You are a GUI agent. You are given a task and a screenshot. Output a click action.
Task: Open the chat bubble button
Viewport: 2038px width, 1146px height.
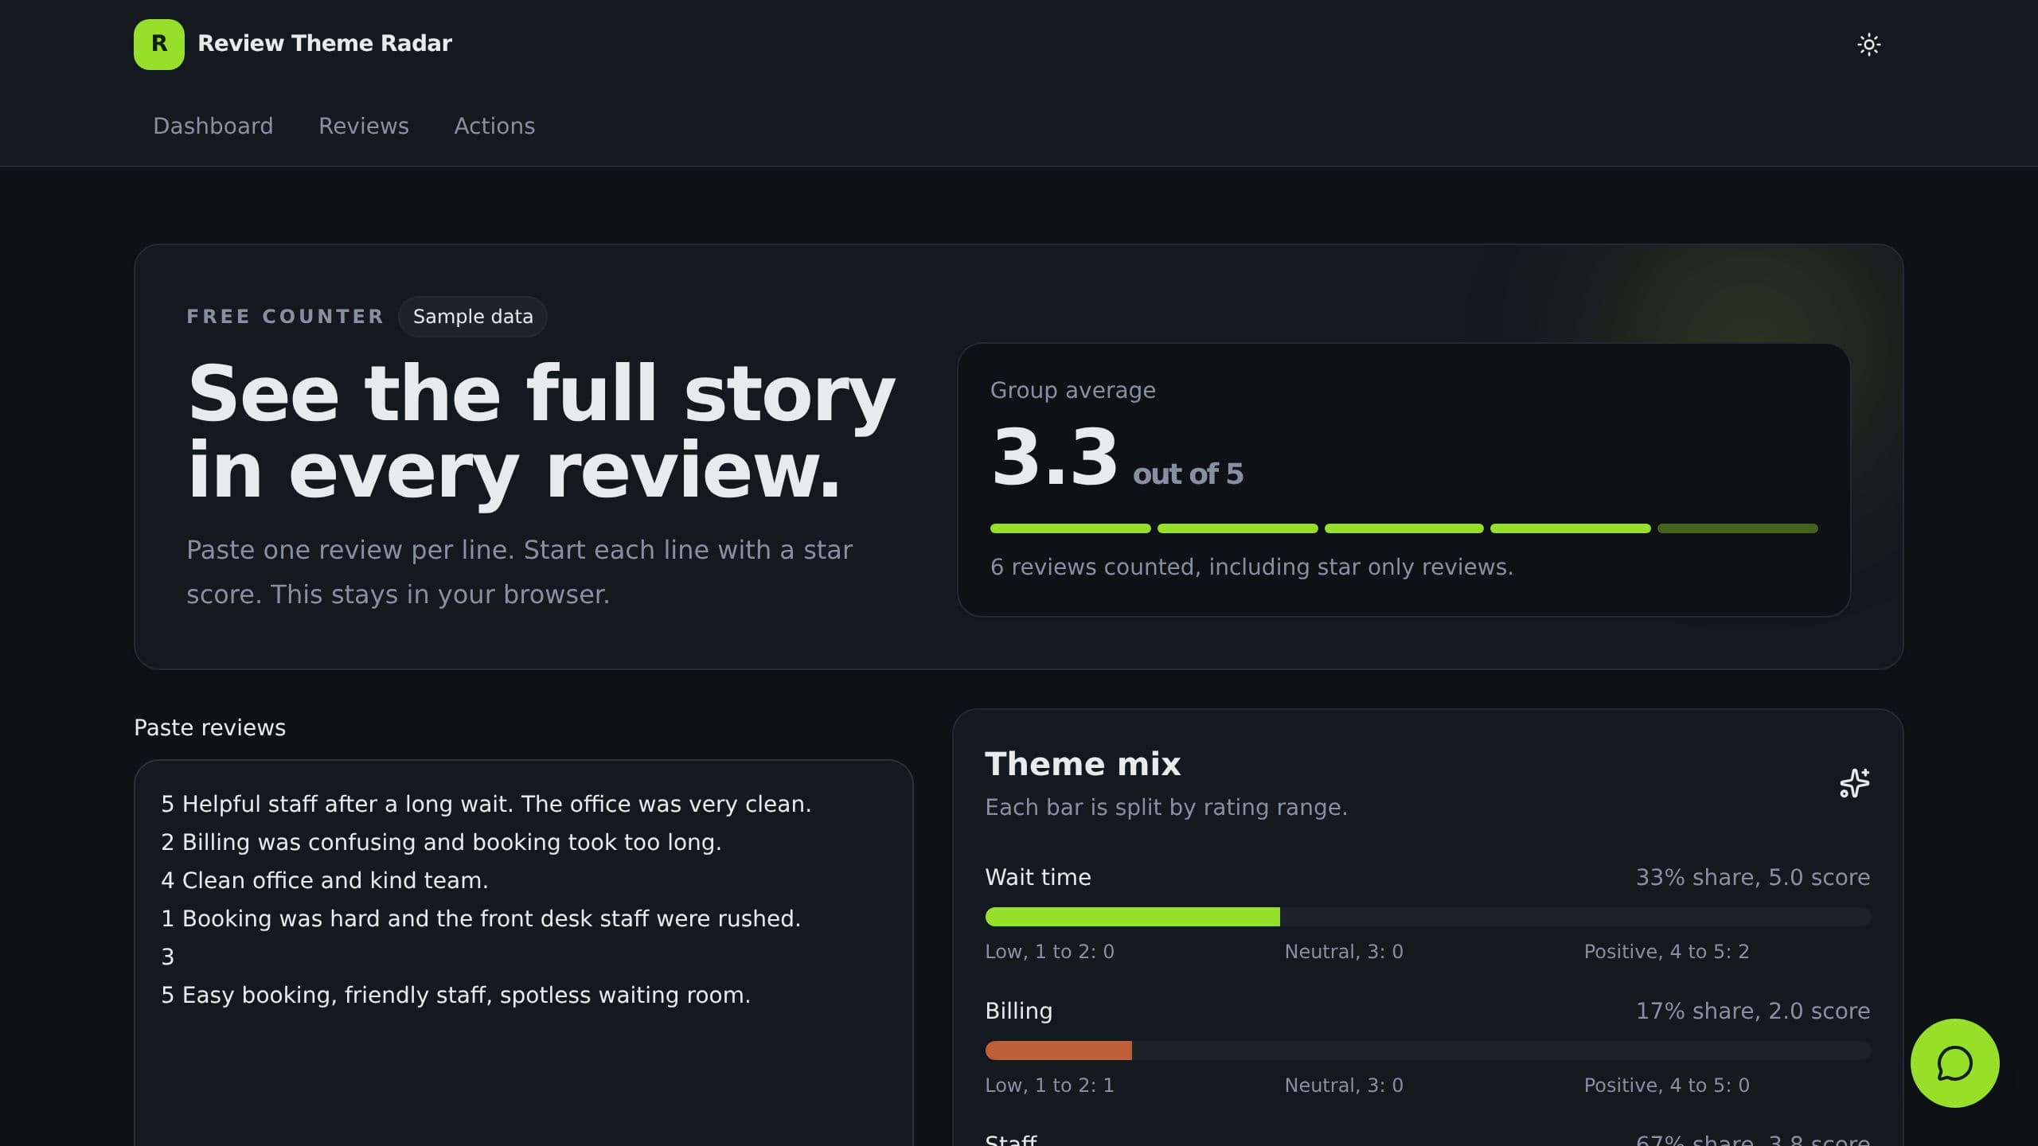click(x=1954, y=1063)
